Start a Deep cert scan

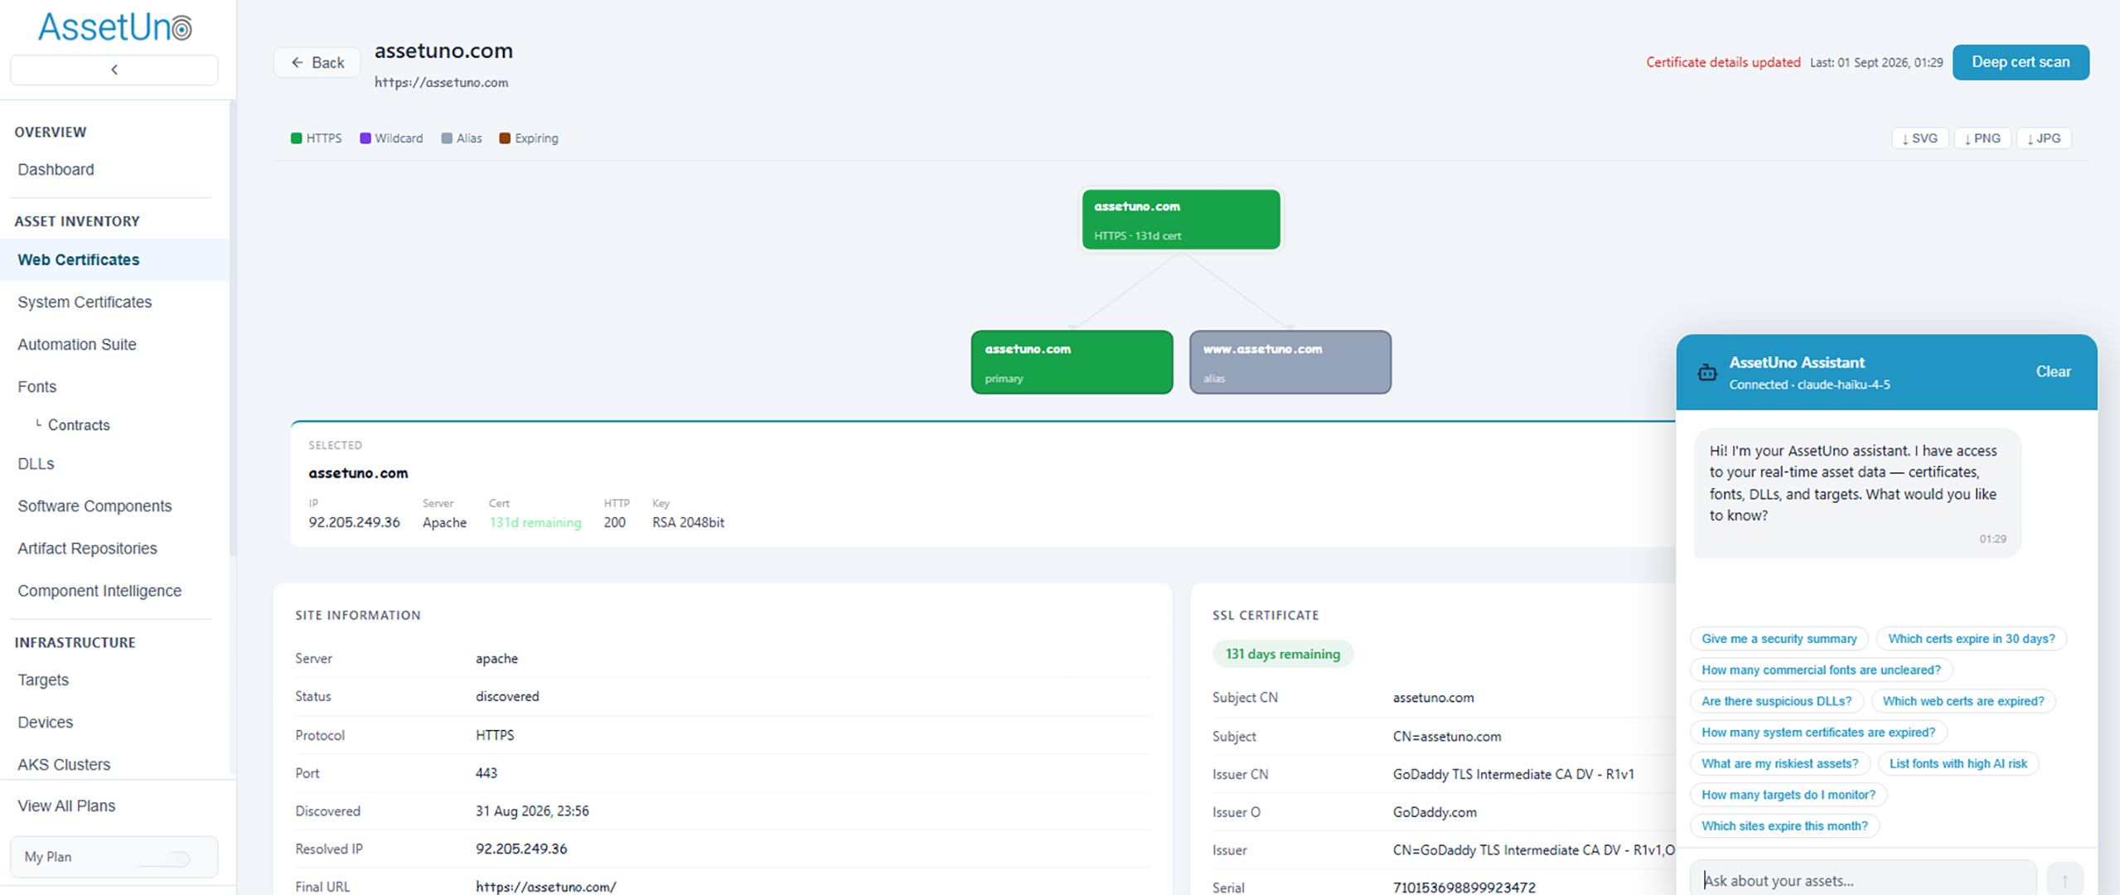coord(2021,62)
